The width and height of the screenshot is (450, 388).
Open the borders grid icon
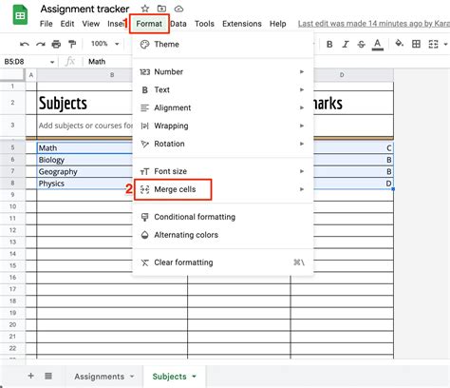tap(416, 44)
